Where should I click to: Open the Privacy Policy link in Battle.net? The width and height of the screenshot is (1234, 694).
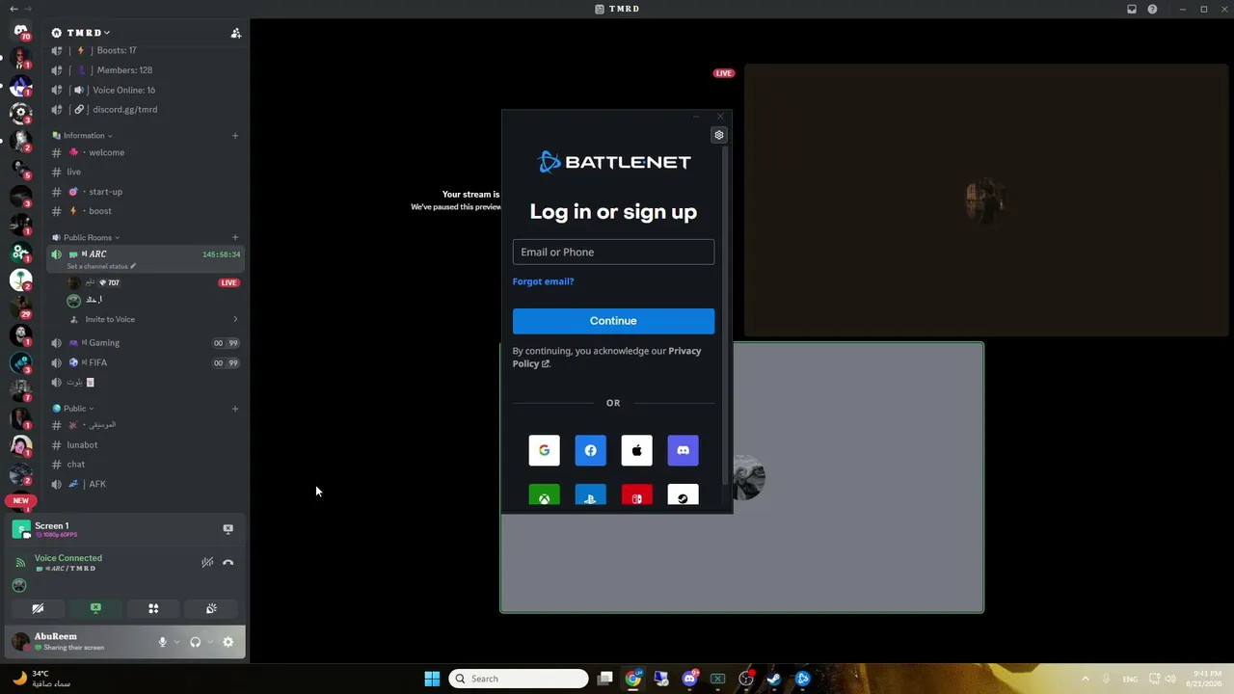[607, 357]
